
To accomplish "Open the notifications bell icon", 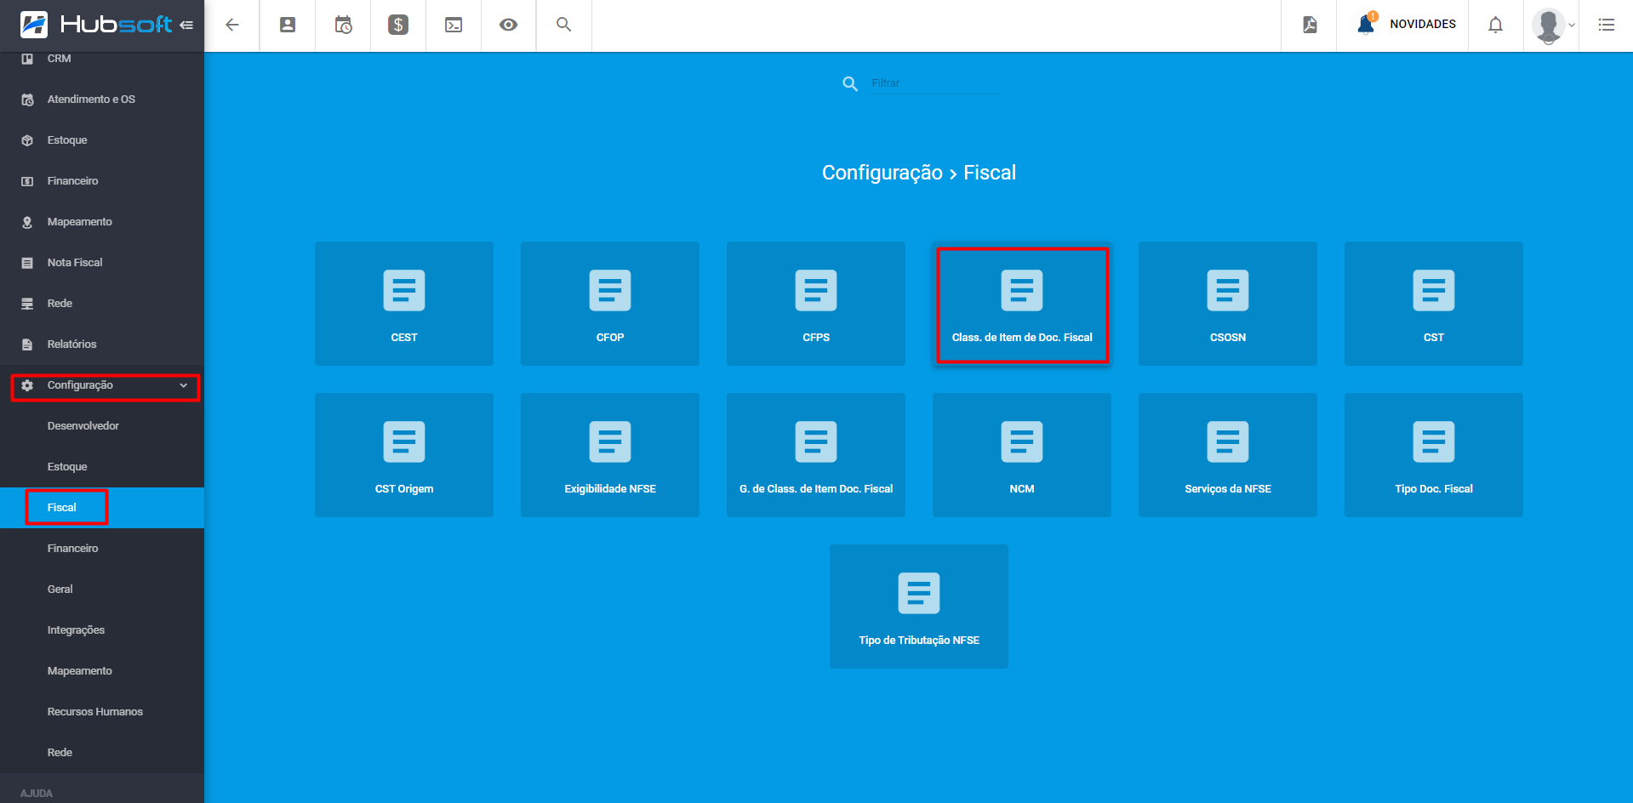I will coord(1495,25).
